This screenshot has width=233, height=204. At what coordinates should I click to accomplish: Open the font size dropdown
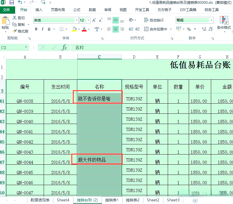pyautogui.click(x=89, y=20)
